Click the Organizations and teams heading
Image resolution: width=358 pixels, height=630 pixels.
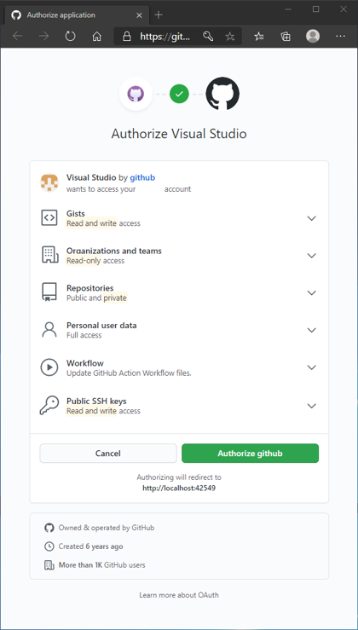pos(114,251)
